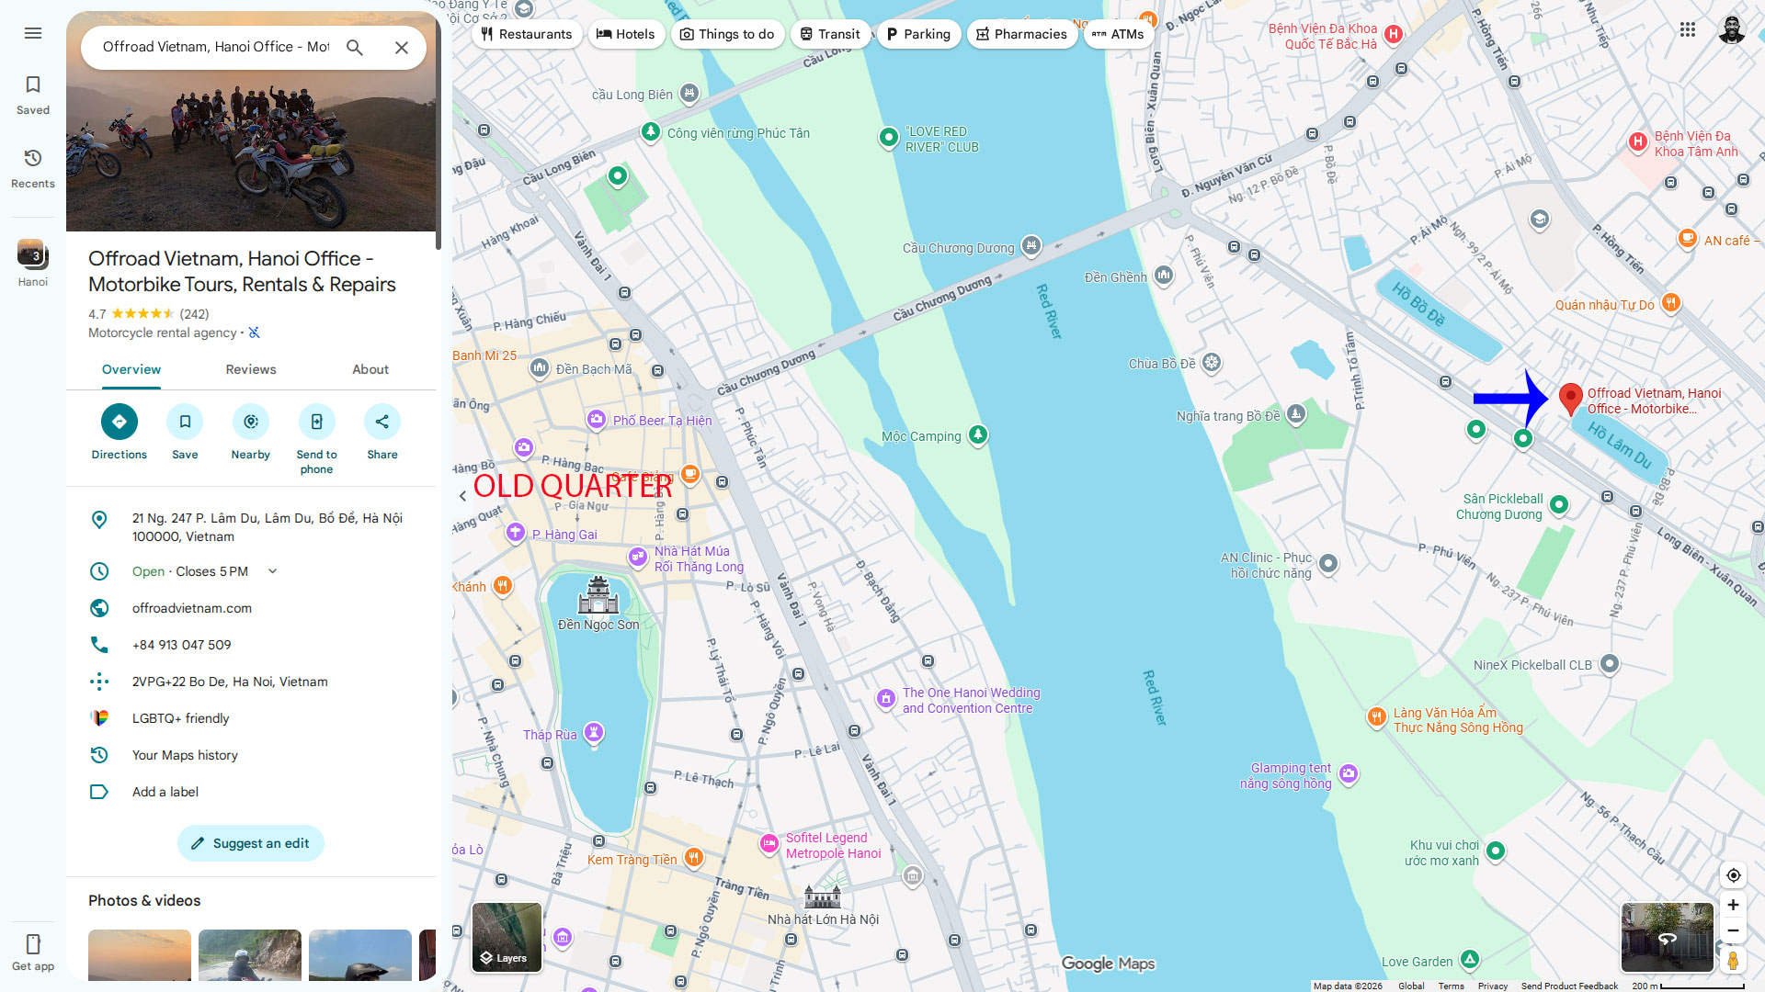Click the Mộc Camping map marker

978,434
